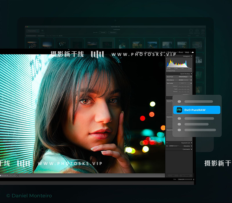Click the Sync Settings button
Screen dimensions: 232x203
tap(186, 176)
